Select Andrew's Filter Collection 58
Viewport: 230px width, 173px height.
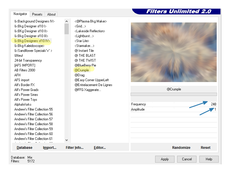[34, 124]
